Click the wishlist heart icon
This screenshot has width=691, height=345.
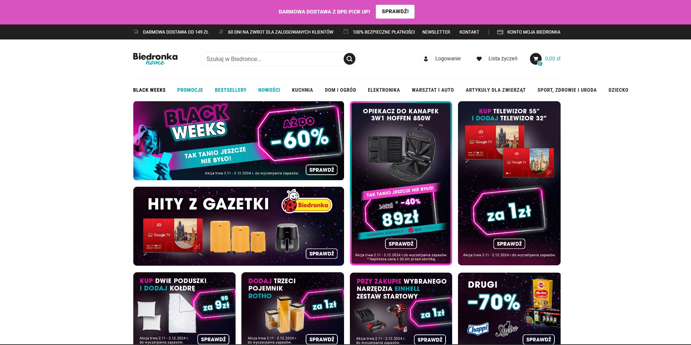click(479, 58)
